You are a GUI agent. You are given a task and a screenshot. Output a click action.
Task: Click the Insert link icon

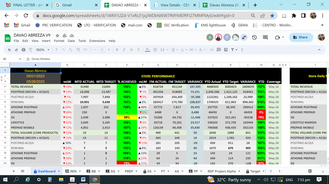(x=212, y=50)
